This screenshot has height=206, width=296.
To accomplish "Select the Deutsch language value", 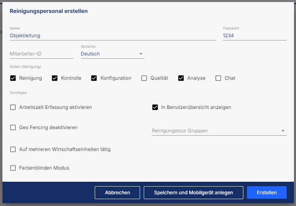I will coord(90,54).
